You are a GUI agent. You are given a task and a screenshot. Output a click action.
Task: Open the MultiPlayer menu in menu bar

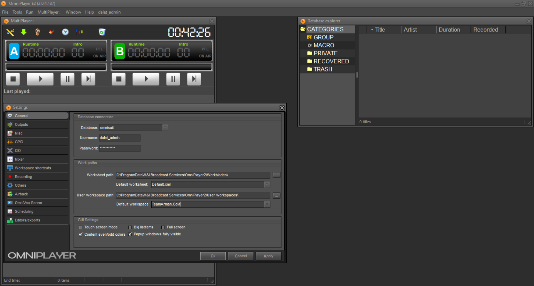click(x=49, y=12)
